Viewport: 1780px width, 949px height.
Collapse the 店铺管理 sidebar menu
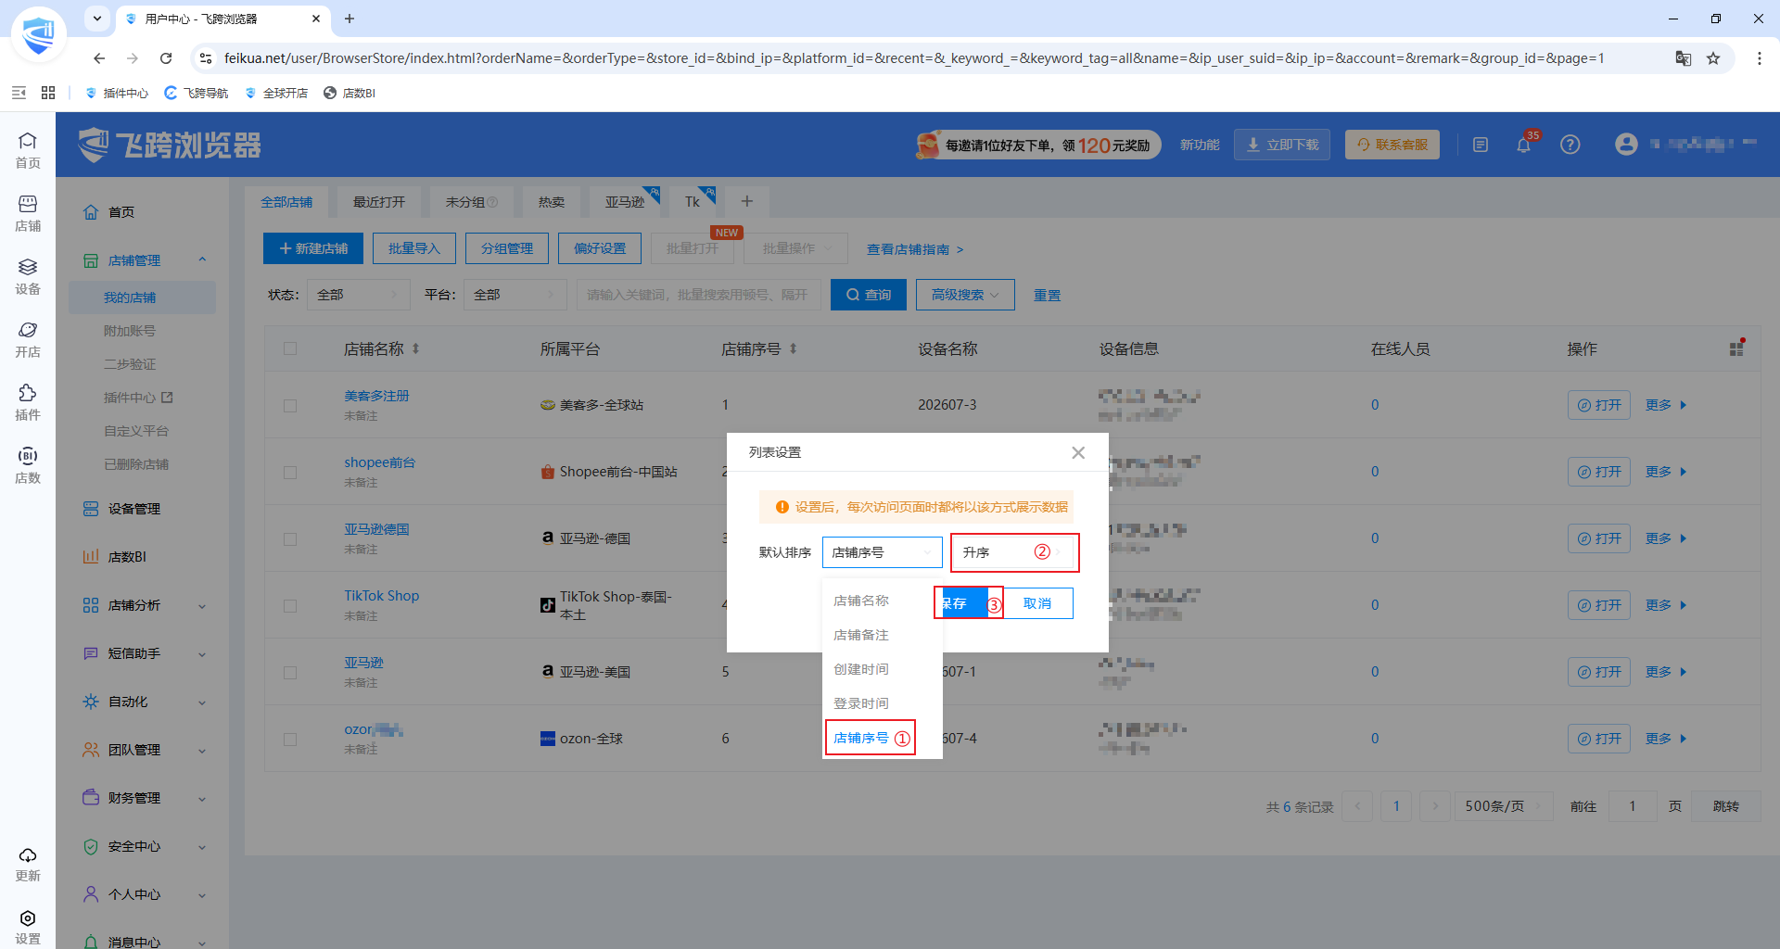tap(145, 260)
